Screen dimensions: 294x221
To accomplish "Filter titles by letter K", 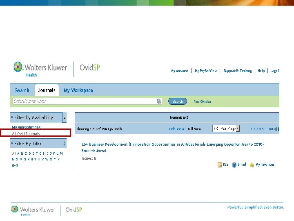I will [54, 153].
